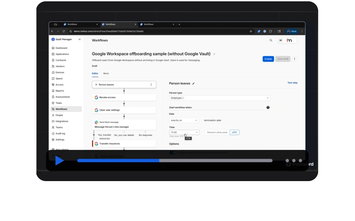Switch to the Editor tab
355x221 pixels.
[x=95, y=73]
